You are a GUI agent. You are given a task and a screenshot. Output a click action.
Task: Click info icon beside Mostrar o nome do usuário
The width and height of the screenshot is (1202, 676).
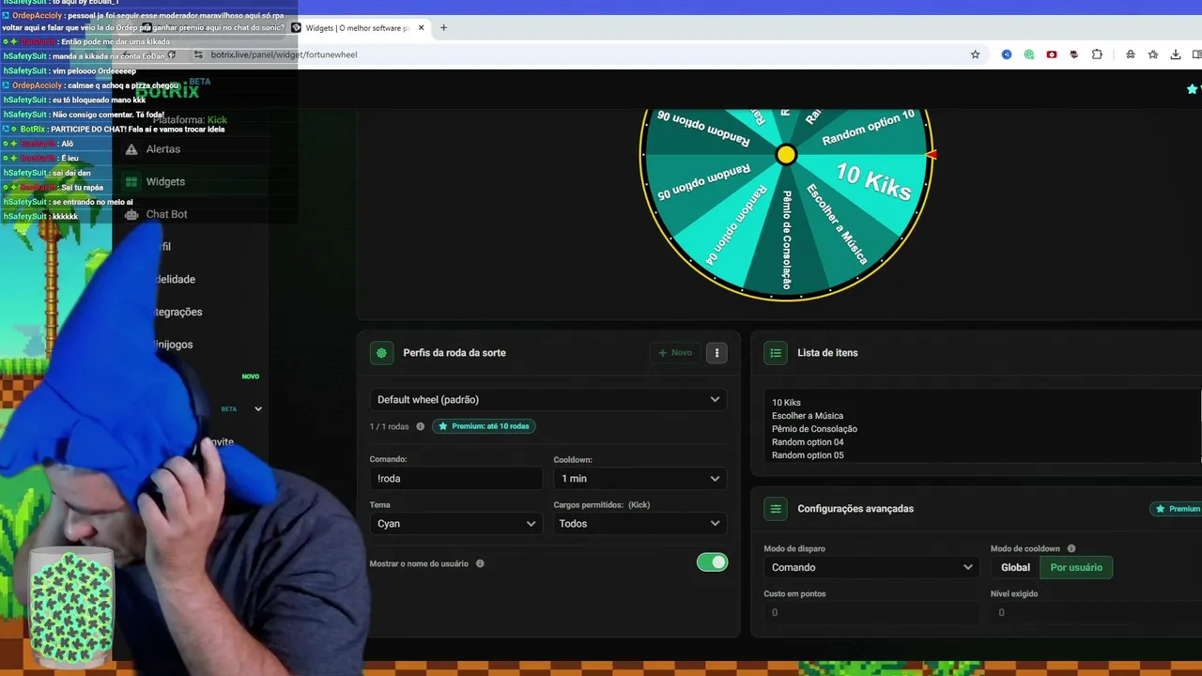point(480,563)
